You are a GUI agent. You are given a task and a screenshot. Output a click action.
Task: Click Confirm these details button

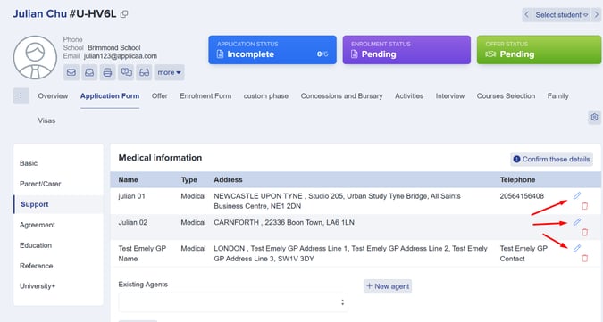pyautogui.click(x=551, y=160)
